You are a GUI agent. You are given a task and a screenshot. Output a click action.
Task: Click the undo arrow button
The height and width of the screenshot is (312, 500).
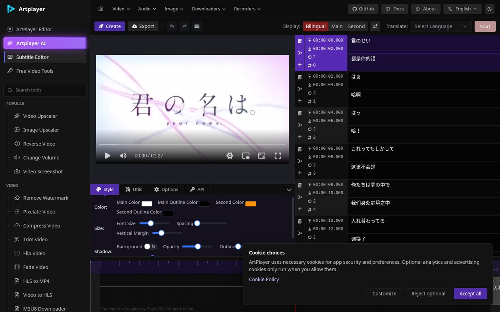pyautogui.click(x=172, y=26)
